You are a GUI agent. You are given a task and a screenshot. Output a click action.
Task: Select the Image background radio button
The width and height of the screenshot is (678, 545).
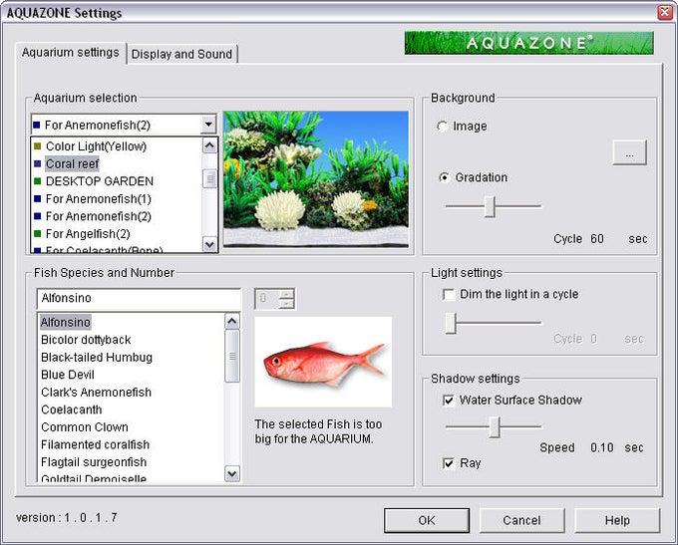pos(442,127)
